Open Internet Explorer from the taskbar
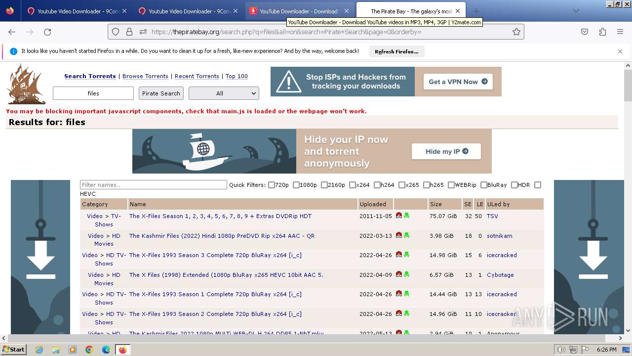The height and width of the screenshot is (356, 632). point(39,350)
